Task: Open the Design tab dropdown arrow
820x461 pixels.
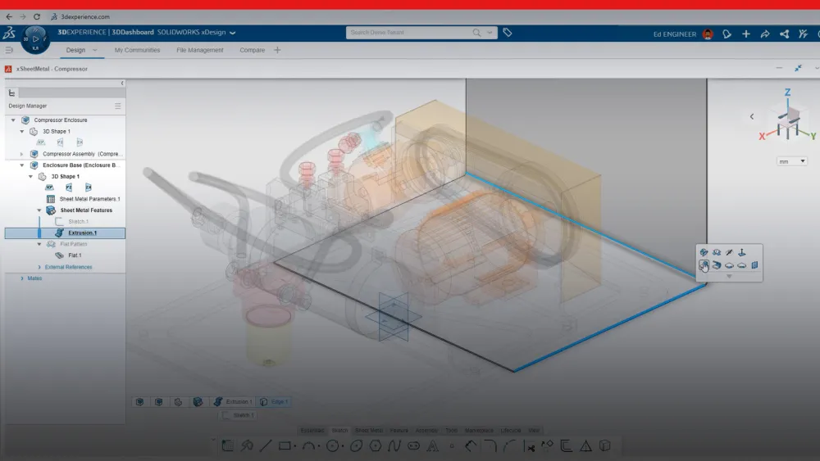Action: coord(94,50)
